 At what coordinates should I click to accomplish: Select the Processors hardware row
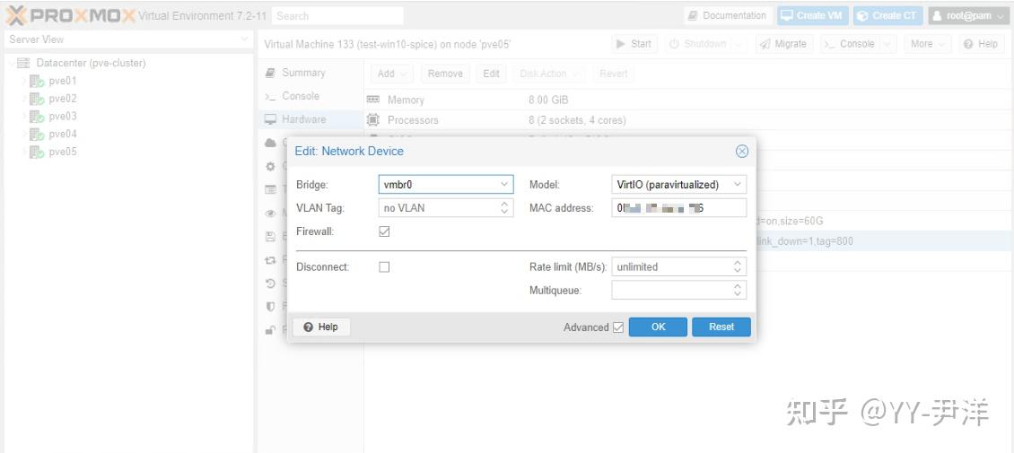click(689, 120)
